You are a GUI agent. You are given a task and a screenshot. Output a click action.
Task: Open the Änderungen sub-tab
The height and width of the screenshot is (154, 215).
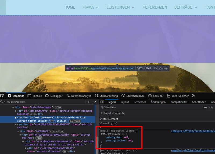click(158, 102)
